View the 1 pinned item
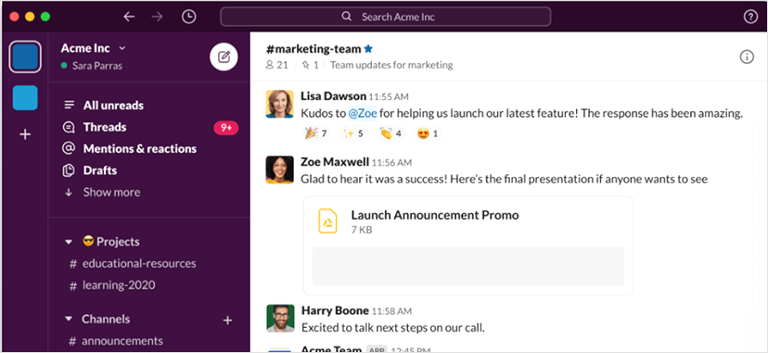This screenshot has width=768, height=353. tap(311, 65)
